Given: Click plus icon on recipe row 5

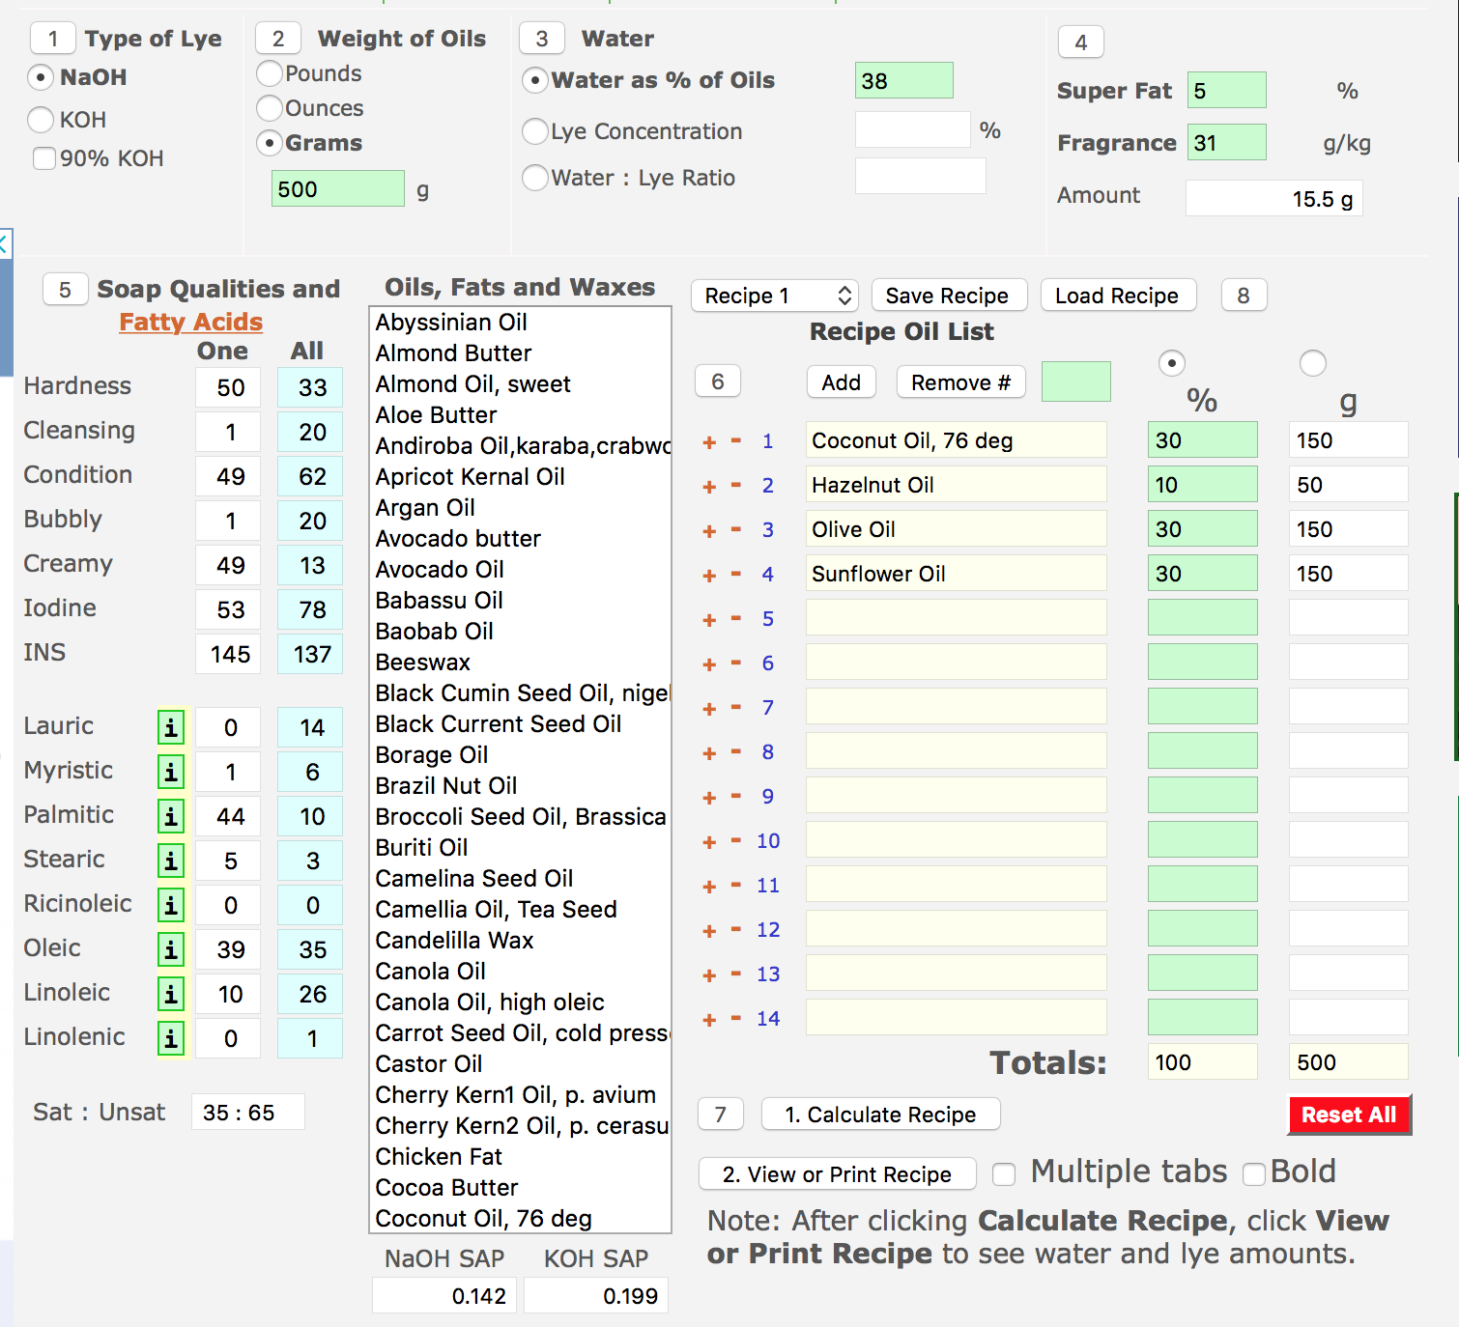Looking at the screenshot, I should 709,620.
